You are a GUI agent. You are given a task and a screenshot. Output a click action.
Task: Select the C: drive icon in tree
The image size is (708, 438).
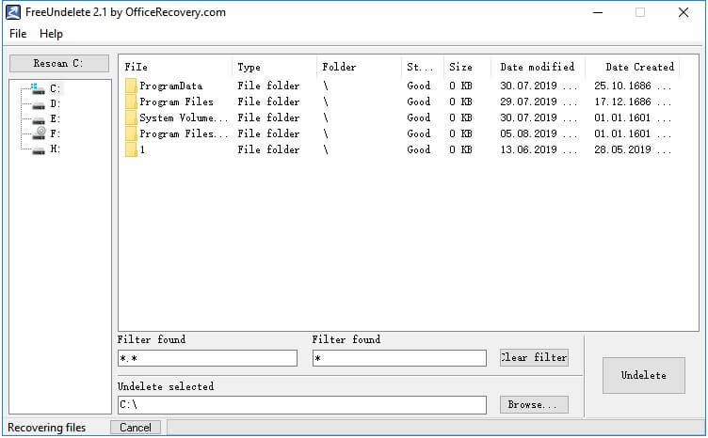tap(38, 88)
